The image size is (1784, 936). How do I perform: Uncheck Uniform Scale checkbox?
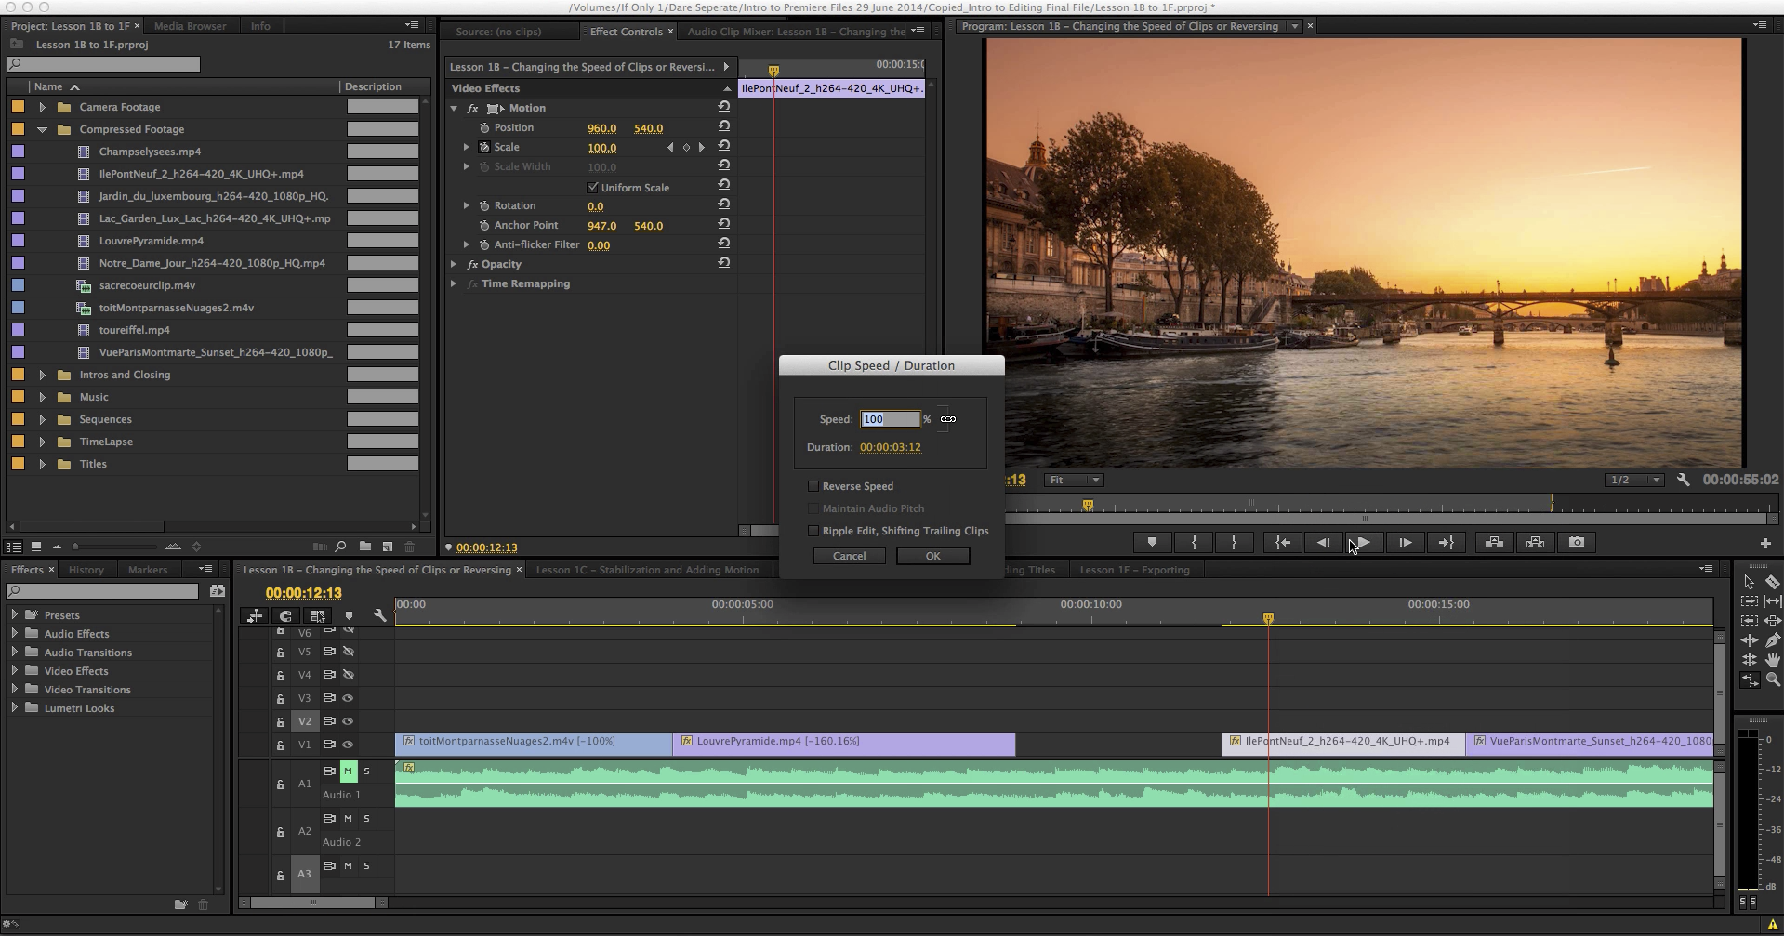pyautogui.click(x=593, y=187)
